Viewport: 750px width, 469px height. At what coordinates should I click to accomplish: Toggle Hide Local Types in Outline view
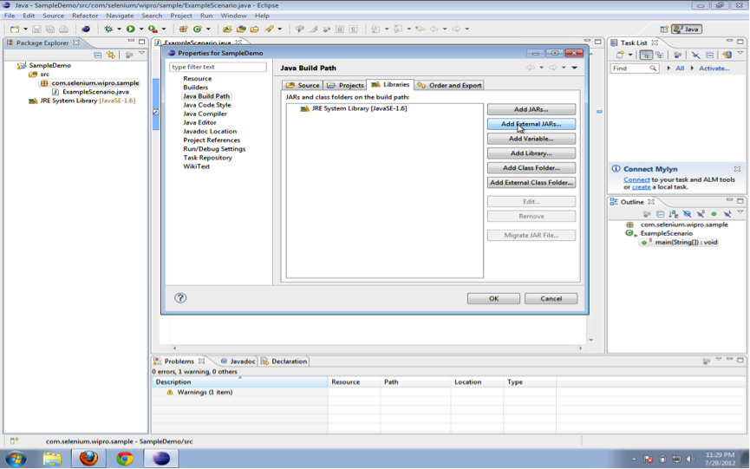(x=727, y=213)
